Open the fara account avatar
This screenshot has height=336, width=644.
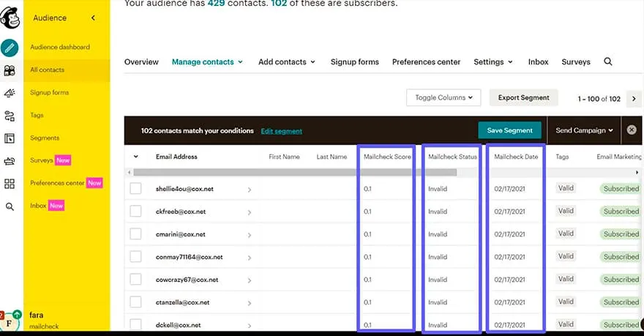click(x=10, y=322)
